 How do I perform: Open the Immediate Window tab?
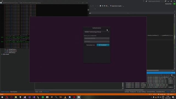pos(161,92)
